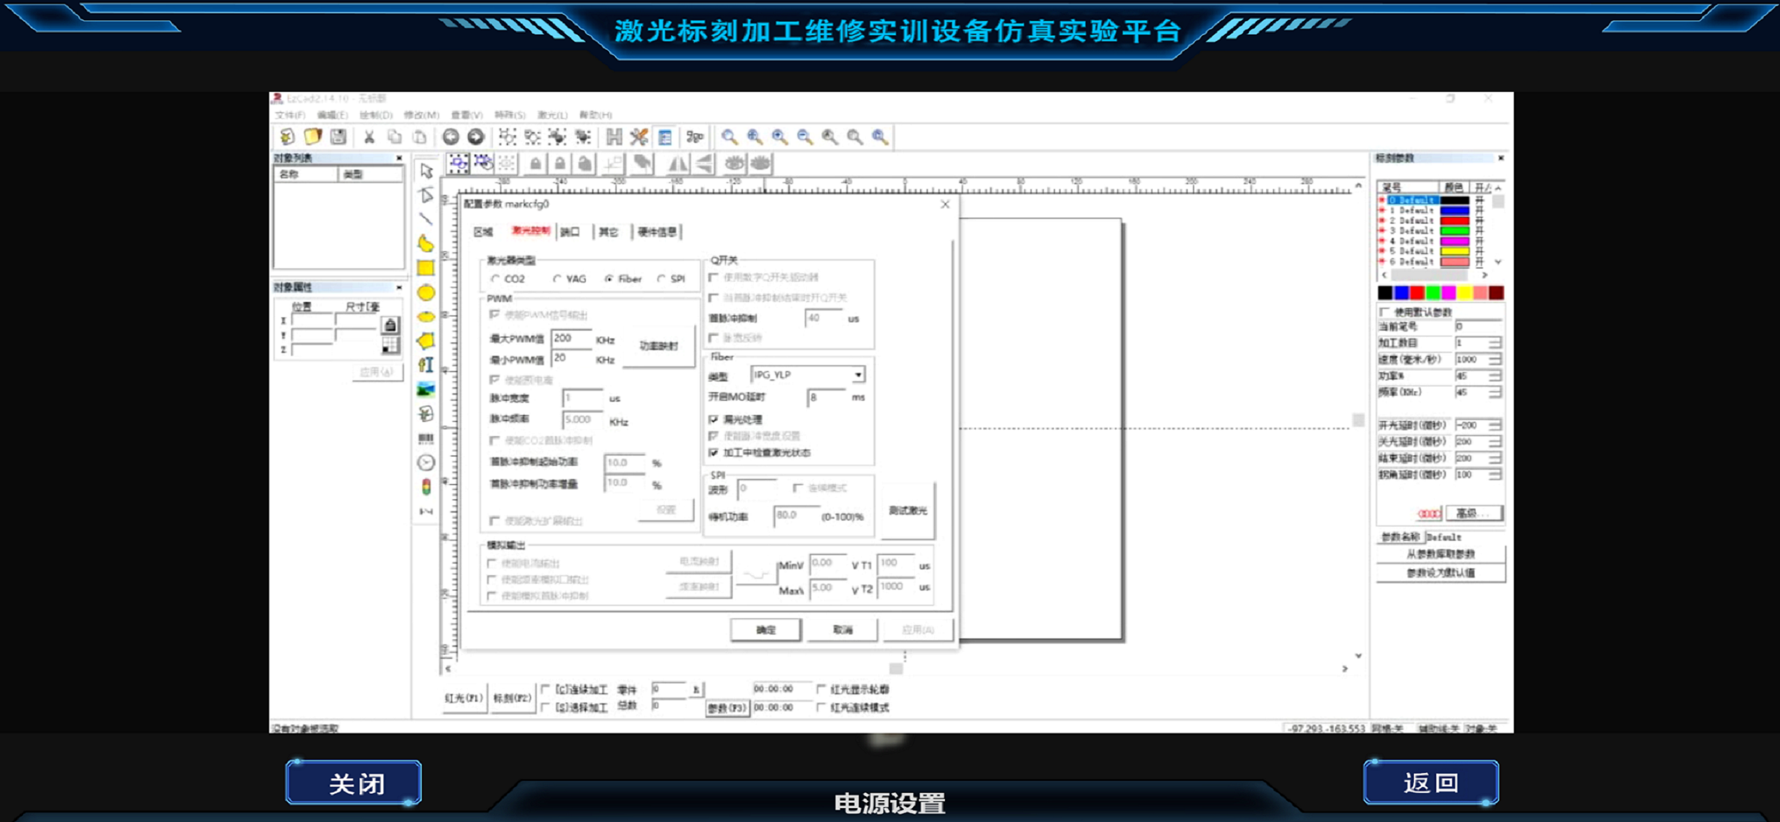Click the Undo left arrow icon
Viewport: 1780px width, 822px height.
pyautogui.click(x=450, y=137)
